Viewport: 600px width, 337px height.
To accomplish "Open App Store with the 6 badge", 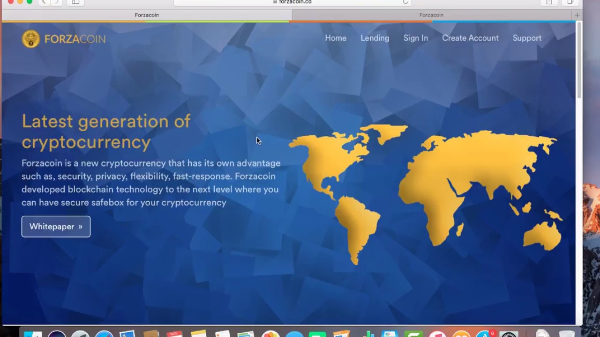I will [485, 334].
